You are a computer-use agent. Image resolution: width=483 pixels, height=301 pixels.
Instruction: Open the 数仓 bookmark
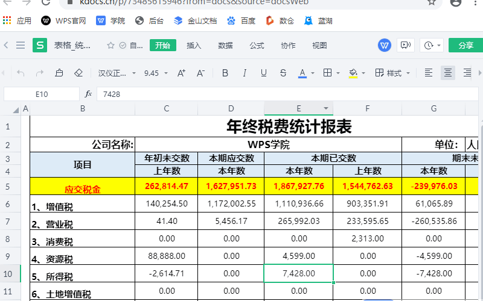(280, 21)
